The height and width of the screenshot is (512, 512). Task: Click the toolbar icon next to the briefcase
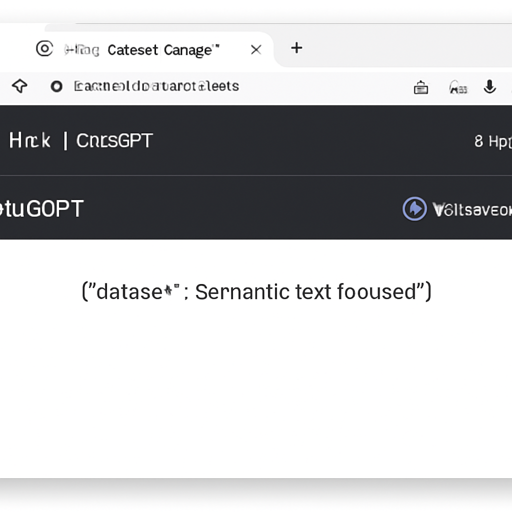458,87
